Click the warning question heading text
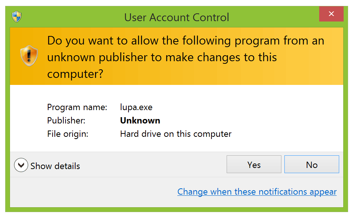This screenshot has height=218, width=354. [185, 57]
